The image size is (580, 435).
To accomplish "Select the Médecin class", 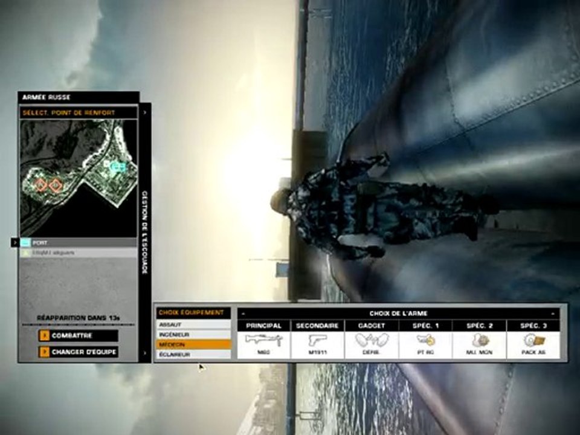I will pos(193,344).
